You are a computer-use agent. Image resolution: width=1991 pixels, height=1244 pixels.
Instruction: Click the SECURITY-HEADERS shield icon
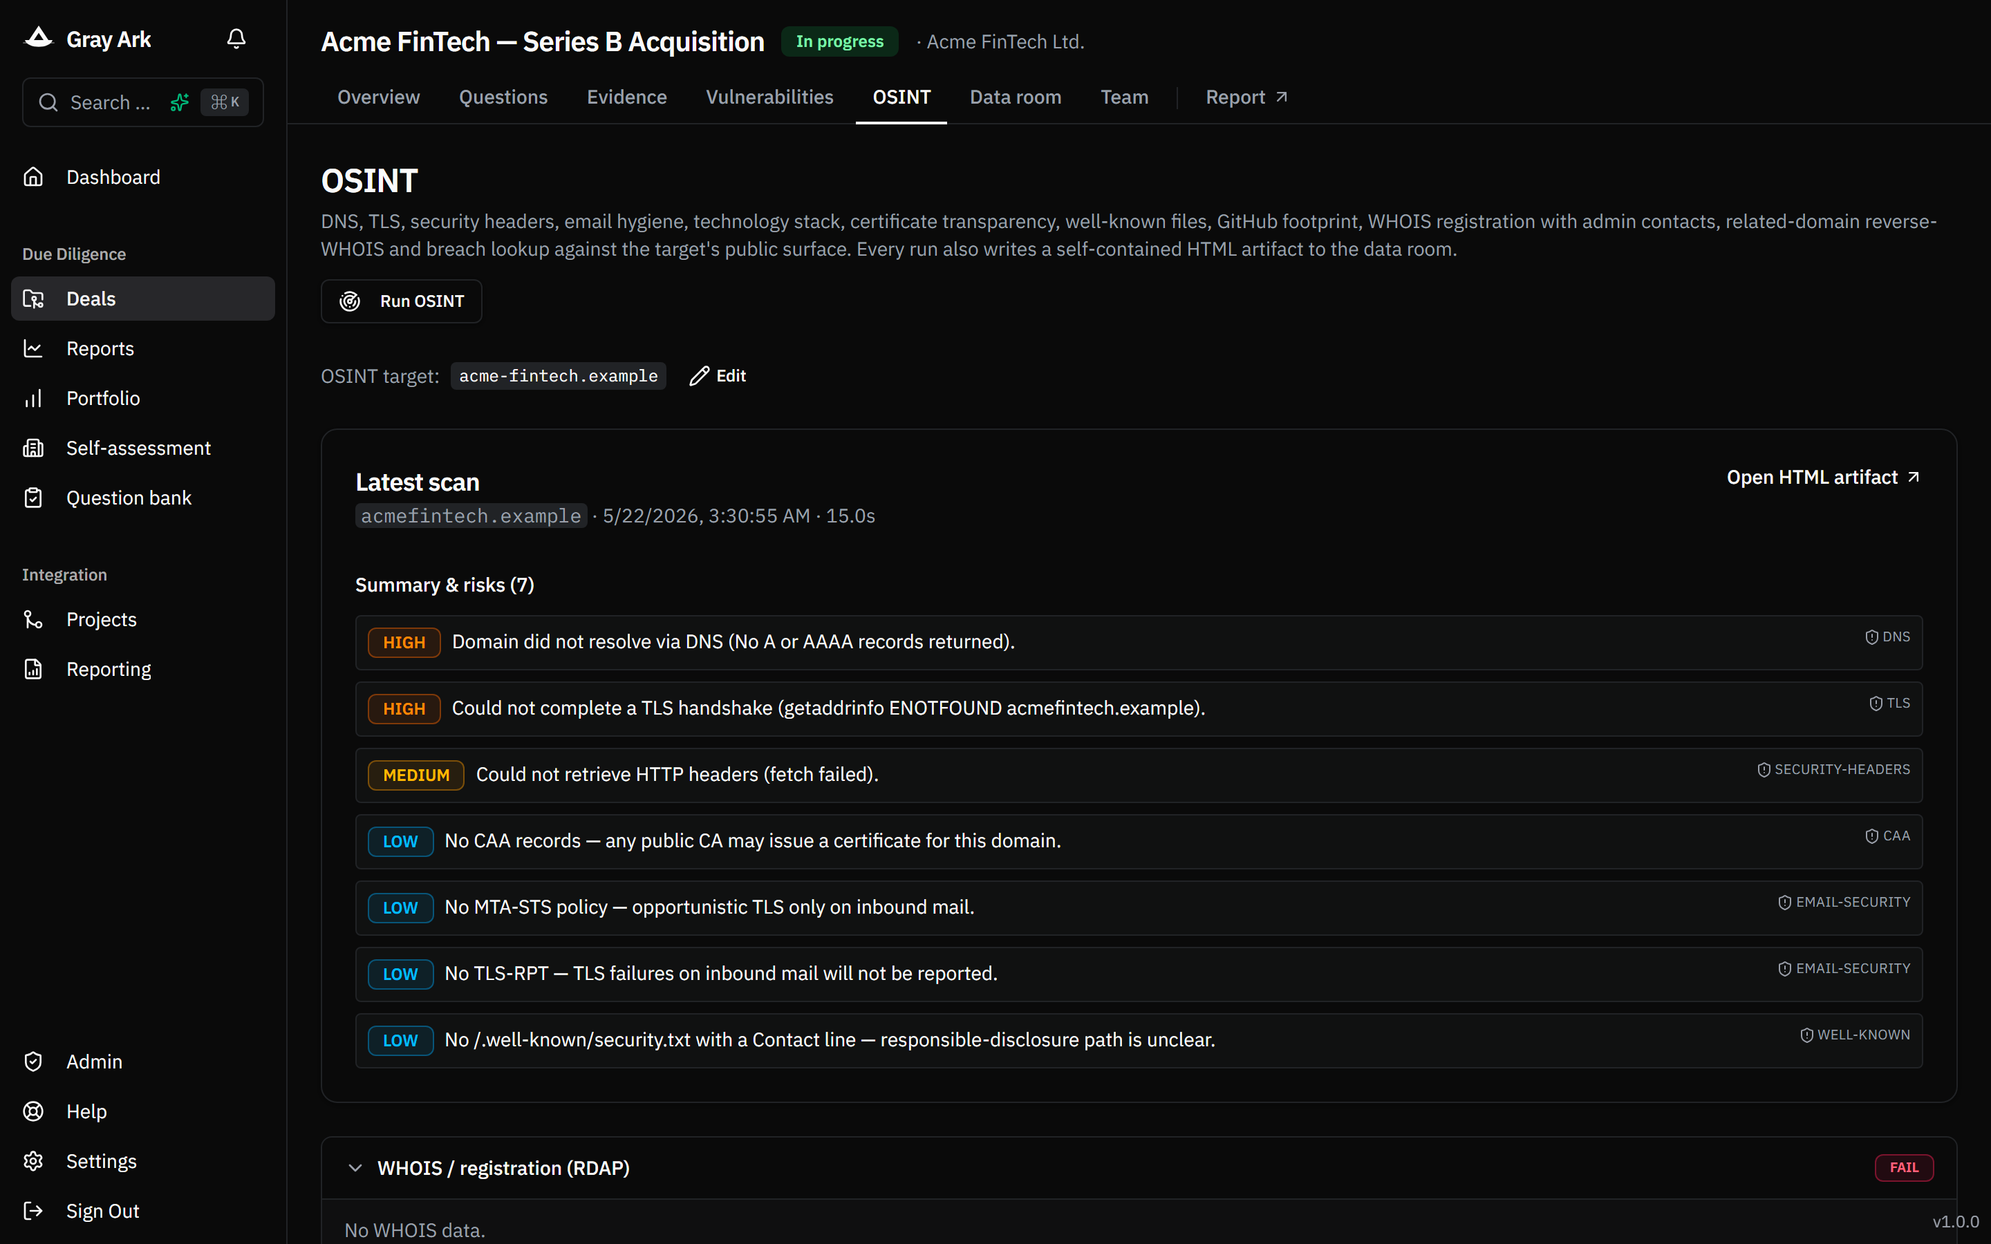[1764, 770]
